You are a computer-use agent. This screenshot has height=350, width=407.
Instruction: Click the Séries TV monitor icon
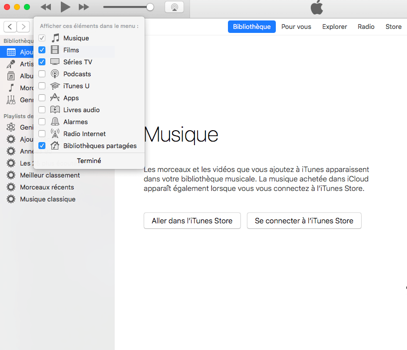55,62
